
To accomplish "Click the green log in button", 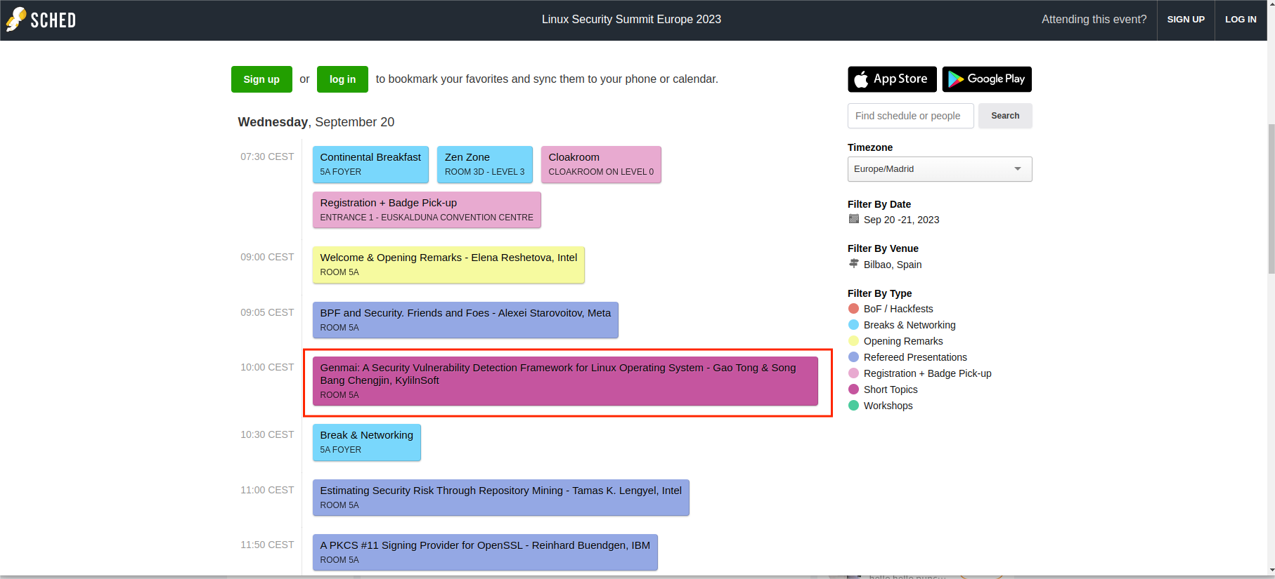I will [342, 79].
